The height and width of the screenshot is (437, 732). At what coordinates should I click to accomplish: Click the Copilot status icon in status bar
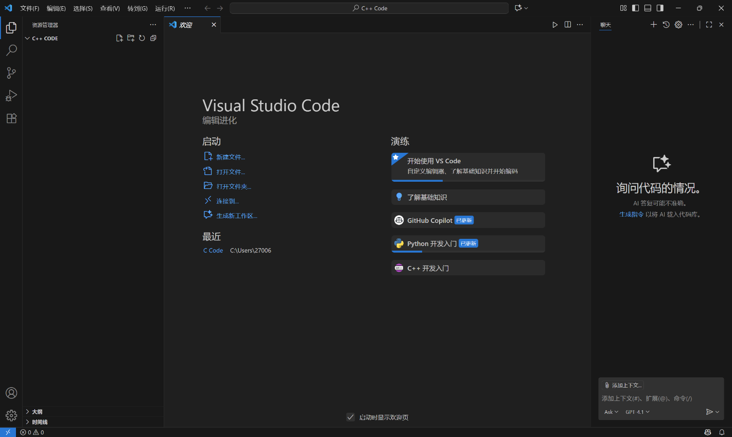(708, 432)
